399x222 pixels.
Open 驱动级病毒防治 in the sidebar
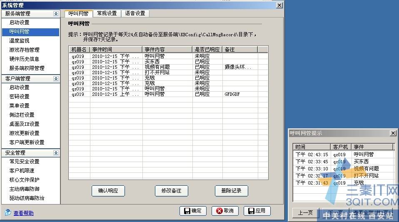[27, 198]
